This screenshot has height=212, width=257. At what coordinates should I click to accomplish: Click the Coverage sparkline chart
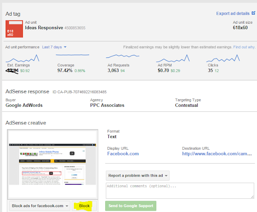coord(72,55)
